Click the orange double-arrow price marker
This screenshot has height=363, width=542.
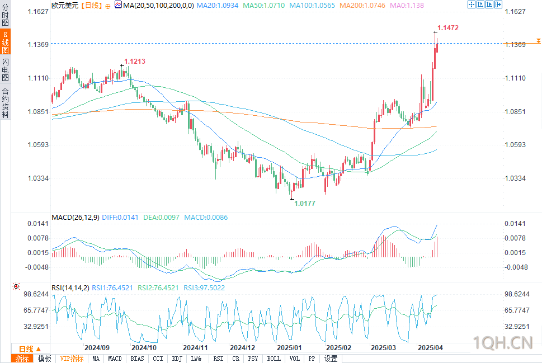coord(538,41)
